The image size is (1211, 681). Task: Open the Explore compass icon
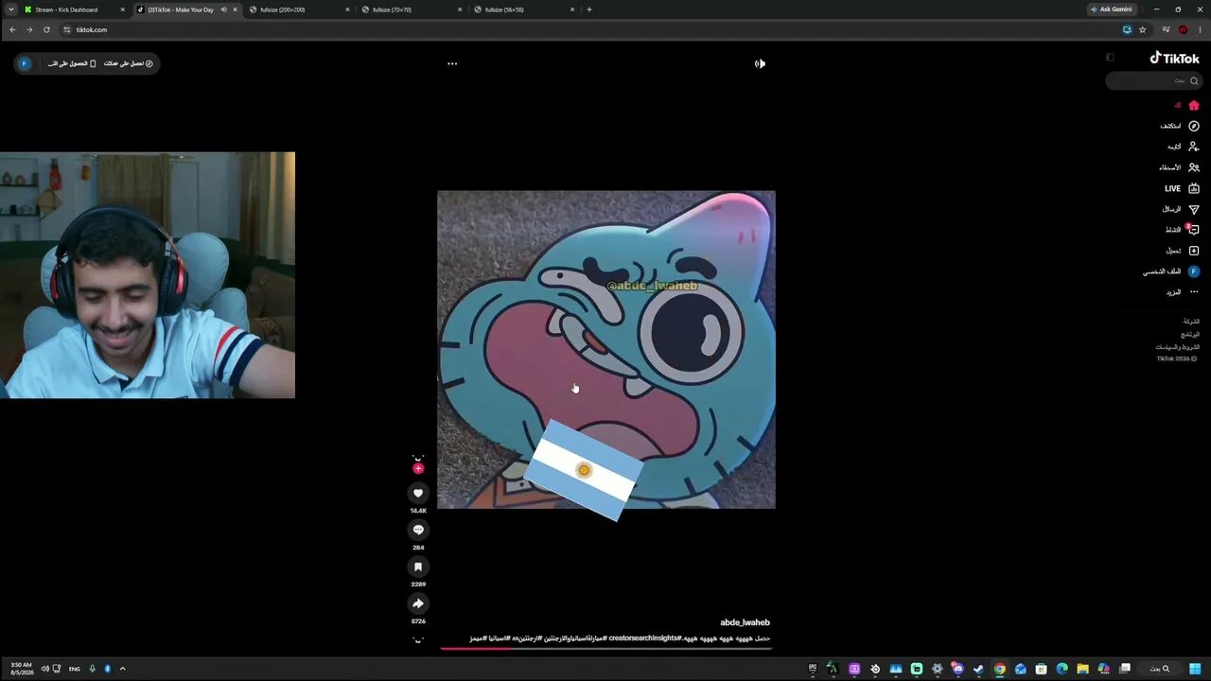1193,126
